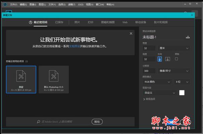Select landscape orientation icon
Viewport: 203px width, 134px height.
click(167, 59)
